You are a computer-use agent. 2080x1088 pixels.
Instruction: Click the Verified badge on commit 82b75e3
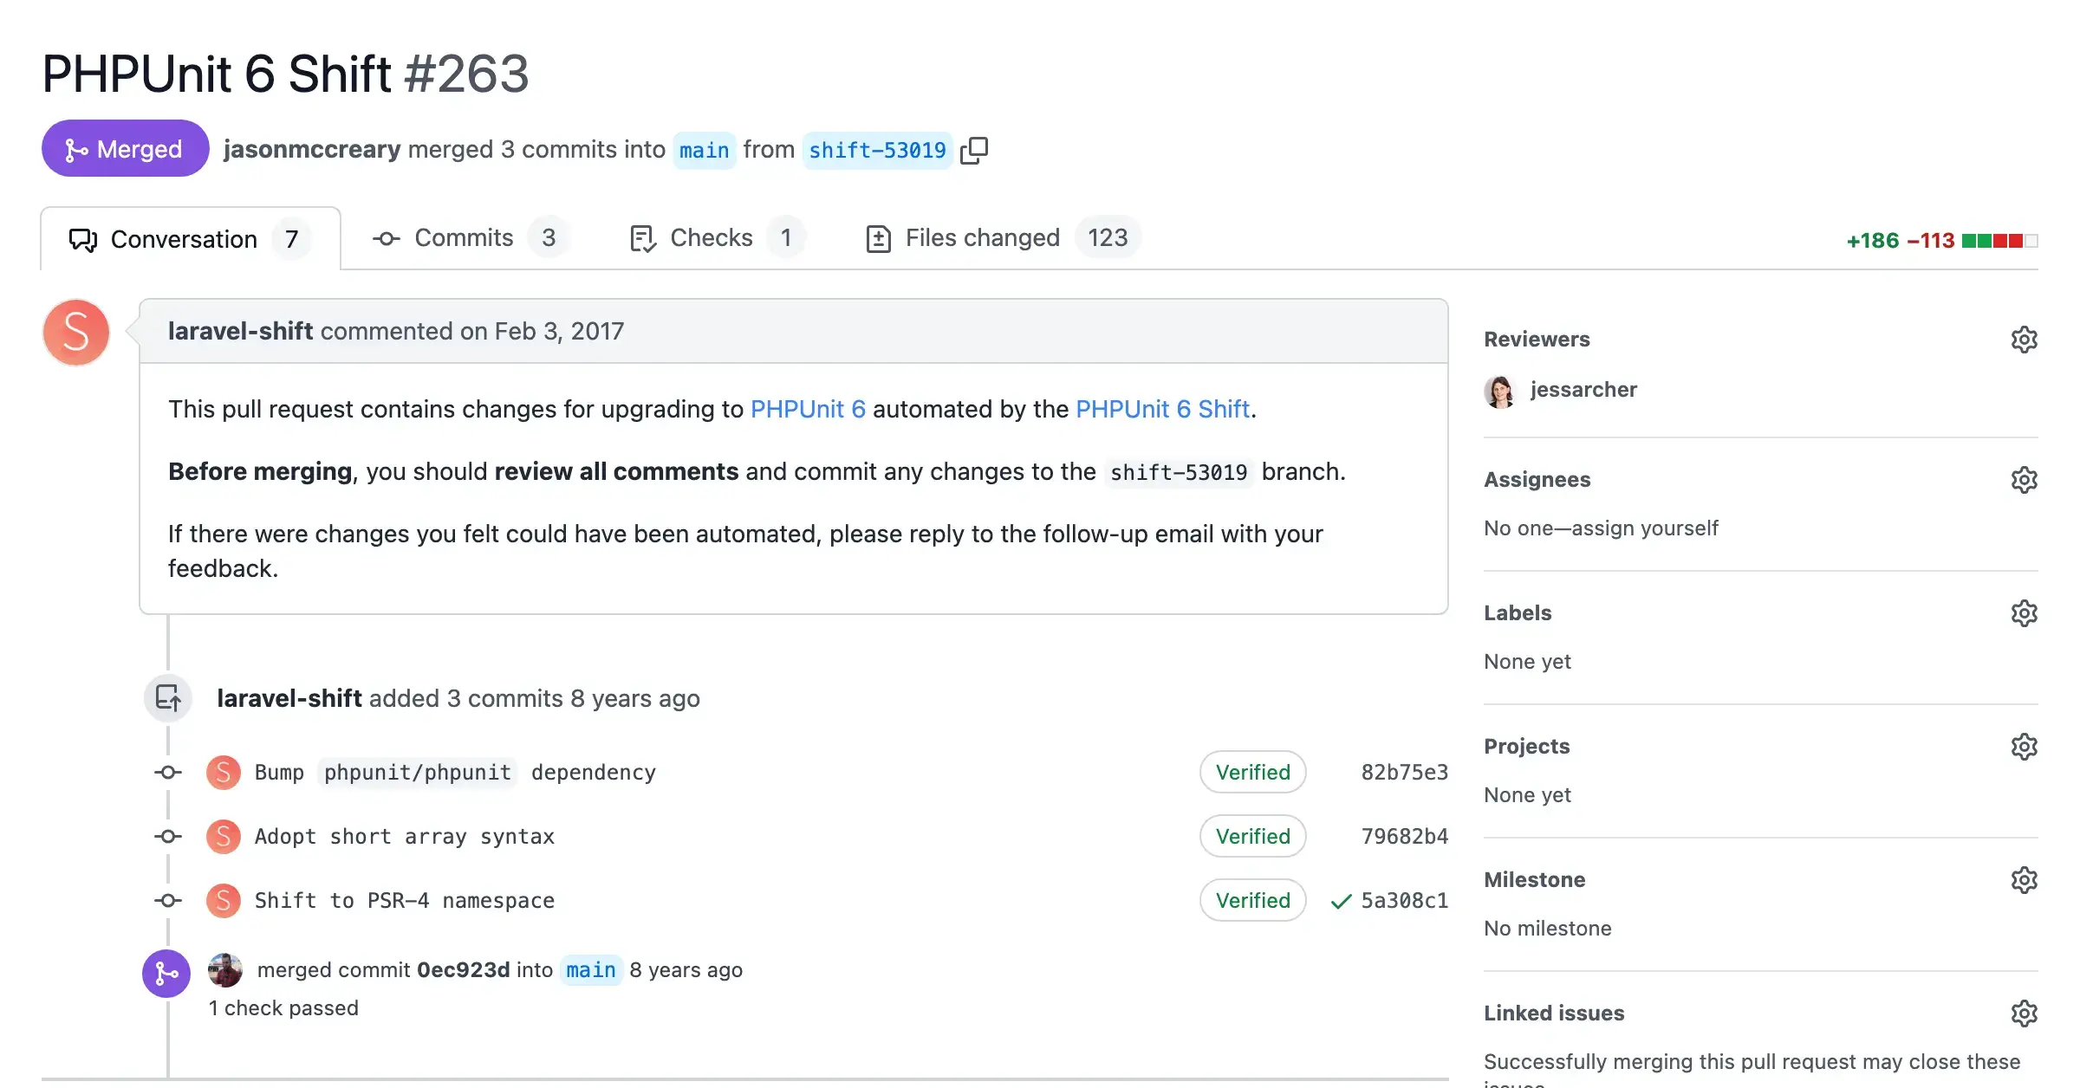[1252, 772]
